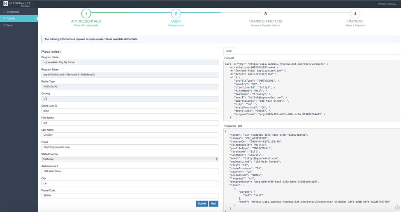Jump to step 3 Transfer Method circle
This screenshot has height=212, width=401.
pos(265,14)
